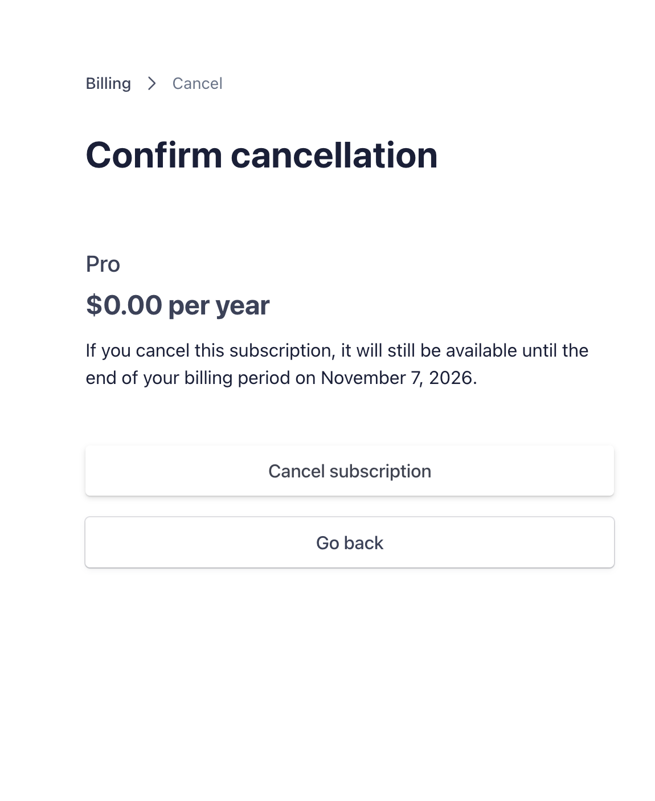Image resolution: width=655 pixels, height=801 pixels.
Task: Click the month name November in the notice
Action: [x=363, y=378]
